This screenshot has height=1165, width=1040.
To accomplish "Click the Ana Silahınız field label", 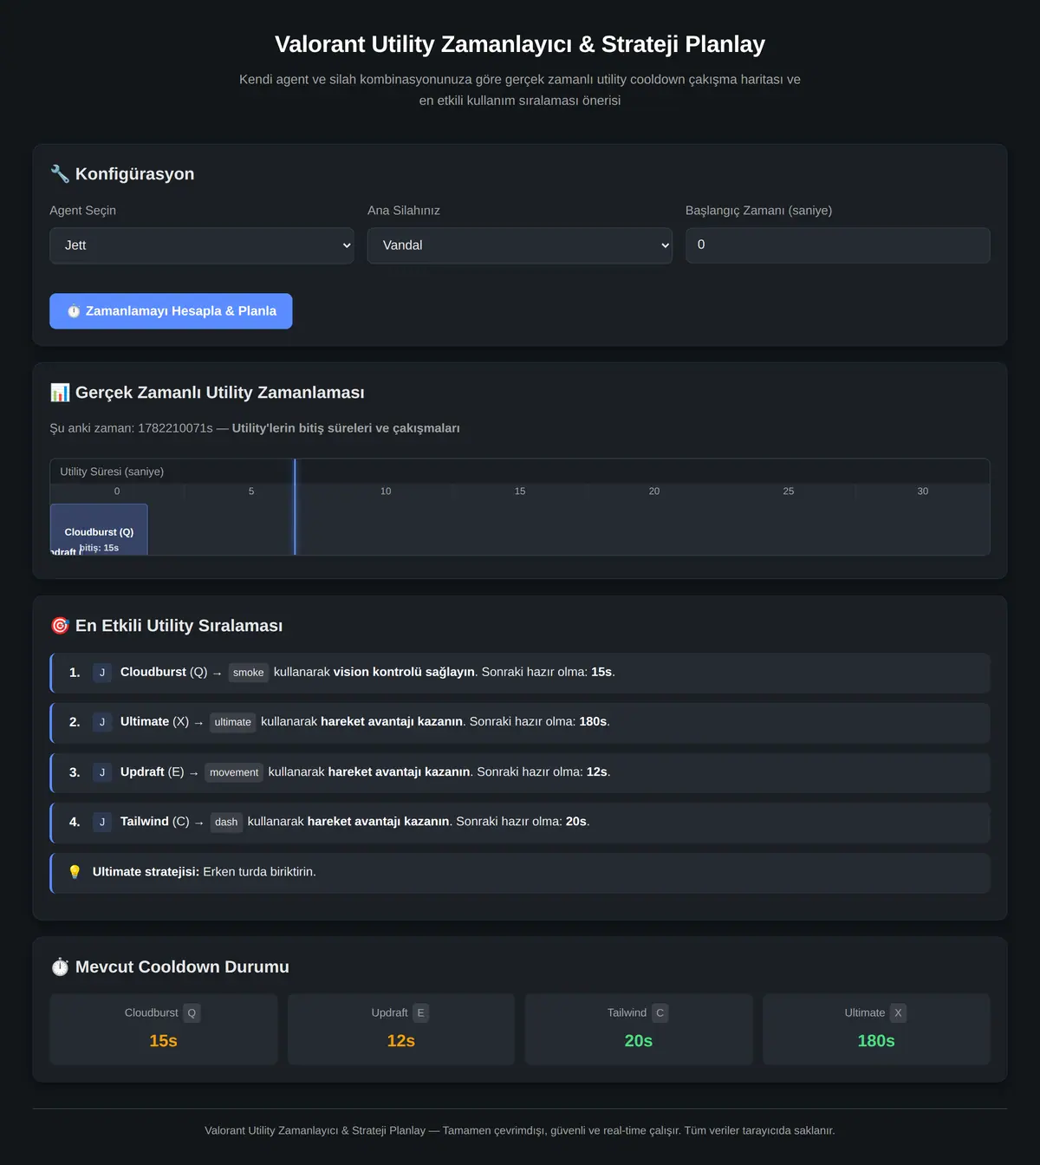I will coord(404,211).
